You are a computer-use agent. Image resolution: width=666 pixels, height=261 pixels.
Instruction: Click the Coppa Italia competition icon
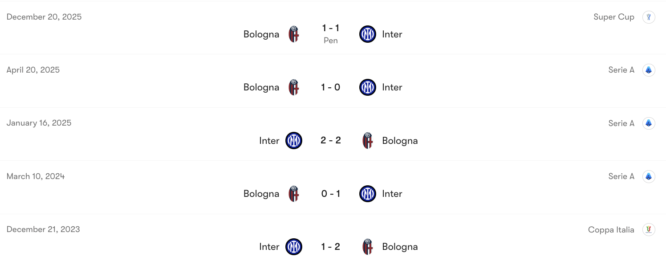coord(649,229)
